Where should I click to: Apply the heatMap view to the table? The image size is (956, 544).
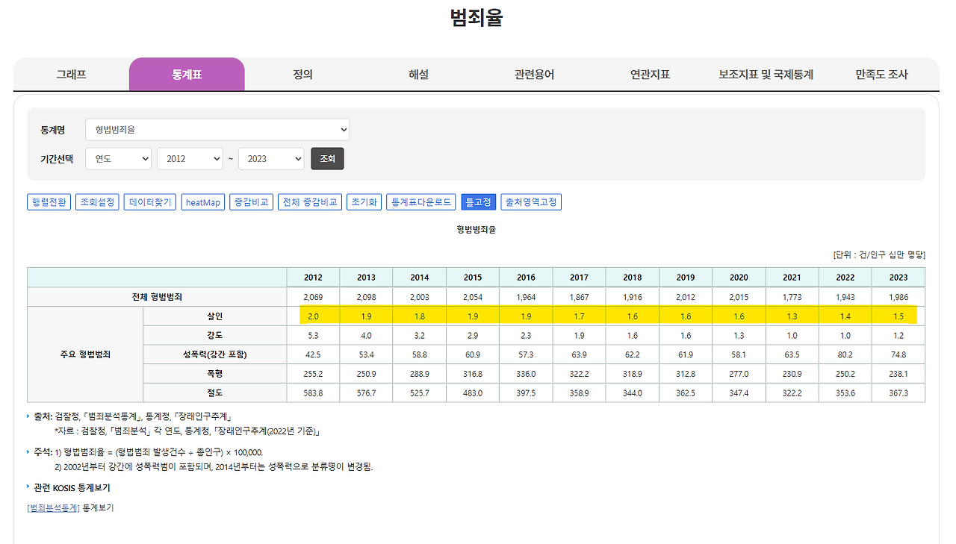click(202, 201)
